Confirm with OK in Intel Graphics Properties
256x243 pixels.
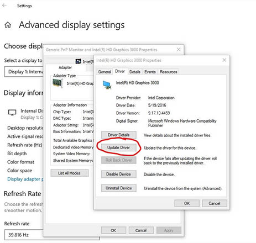[x=187, y=203]
